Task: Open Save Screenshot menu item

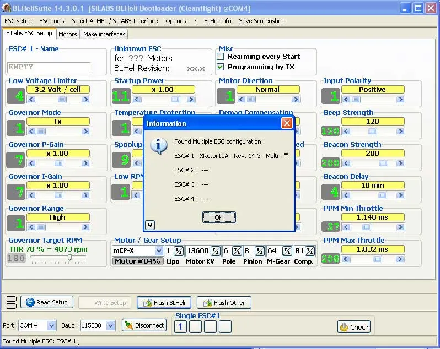Action: (261, 21)
